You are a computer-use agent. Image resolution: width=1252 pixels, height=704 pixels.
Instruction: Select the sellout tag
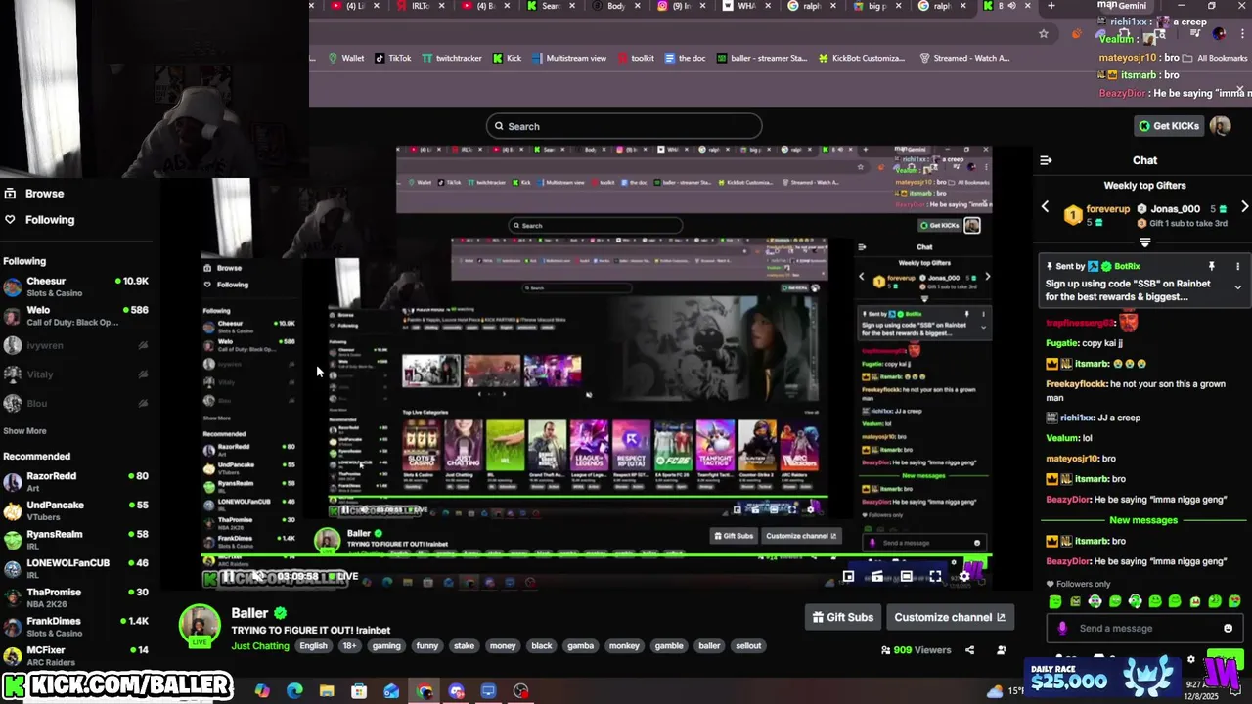(x=748, y=646)
